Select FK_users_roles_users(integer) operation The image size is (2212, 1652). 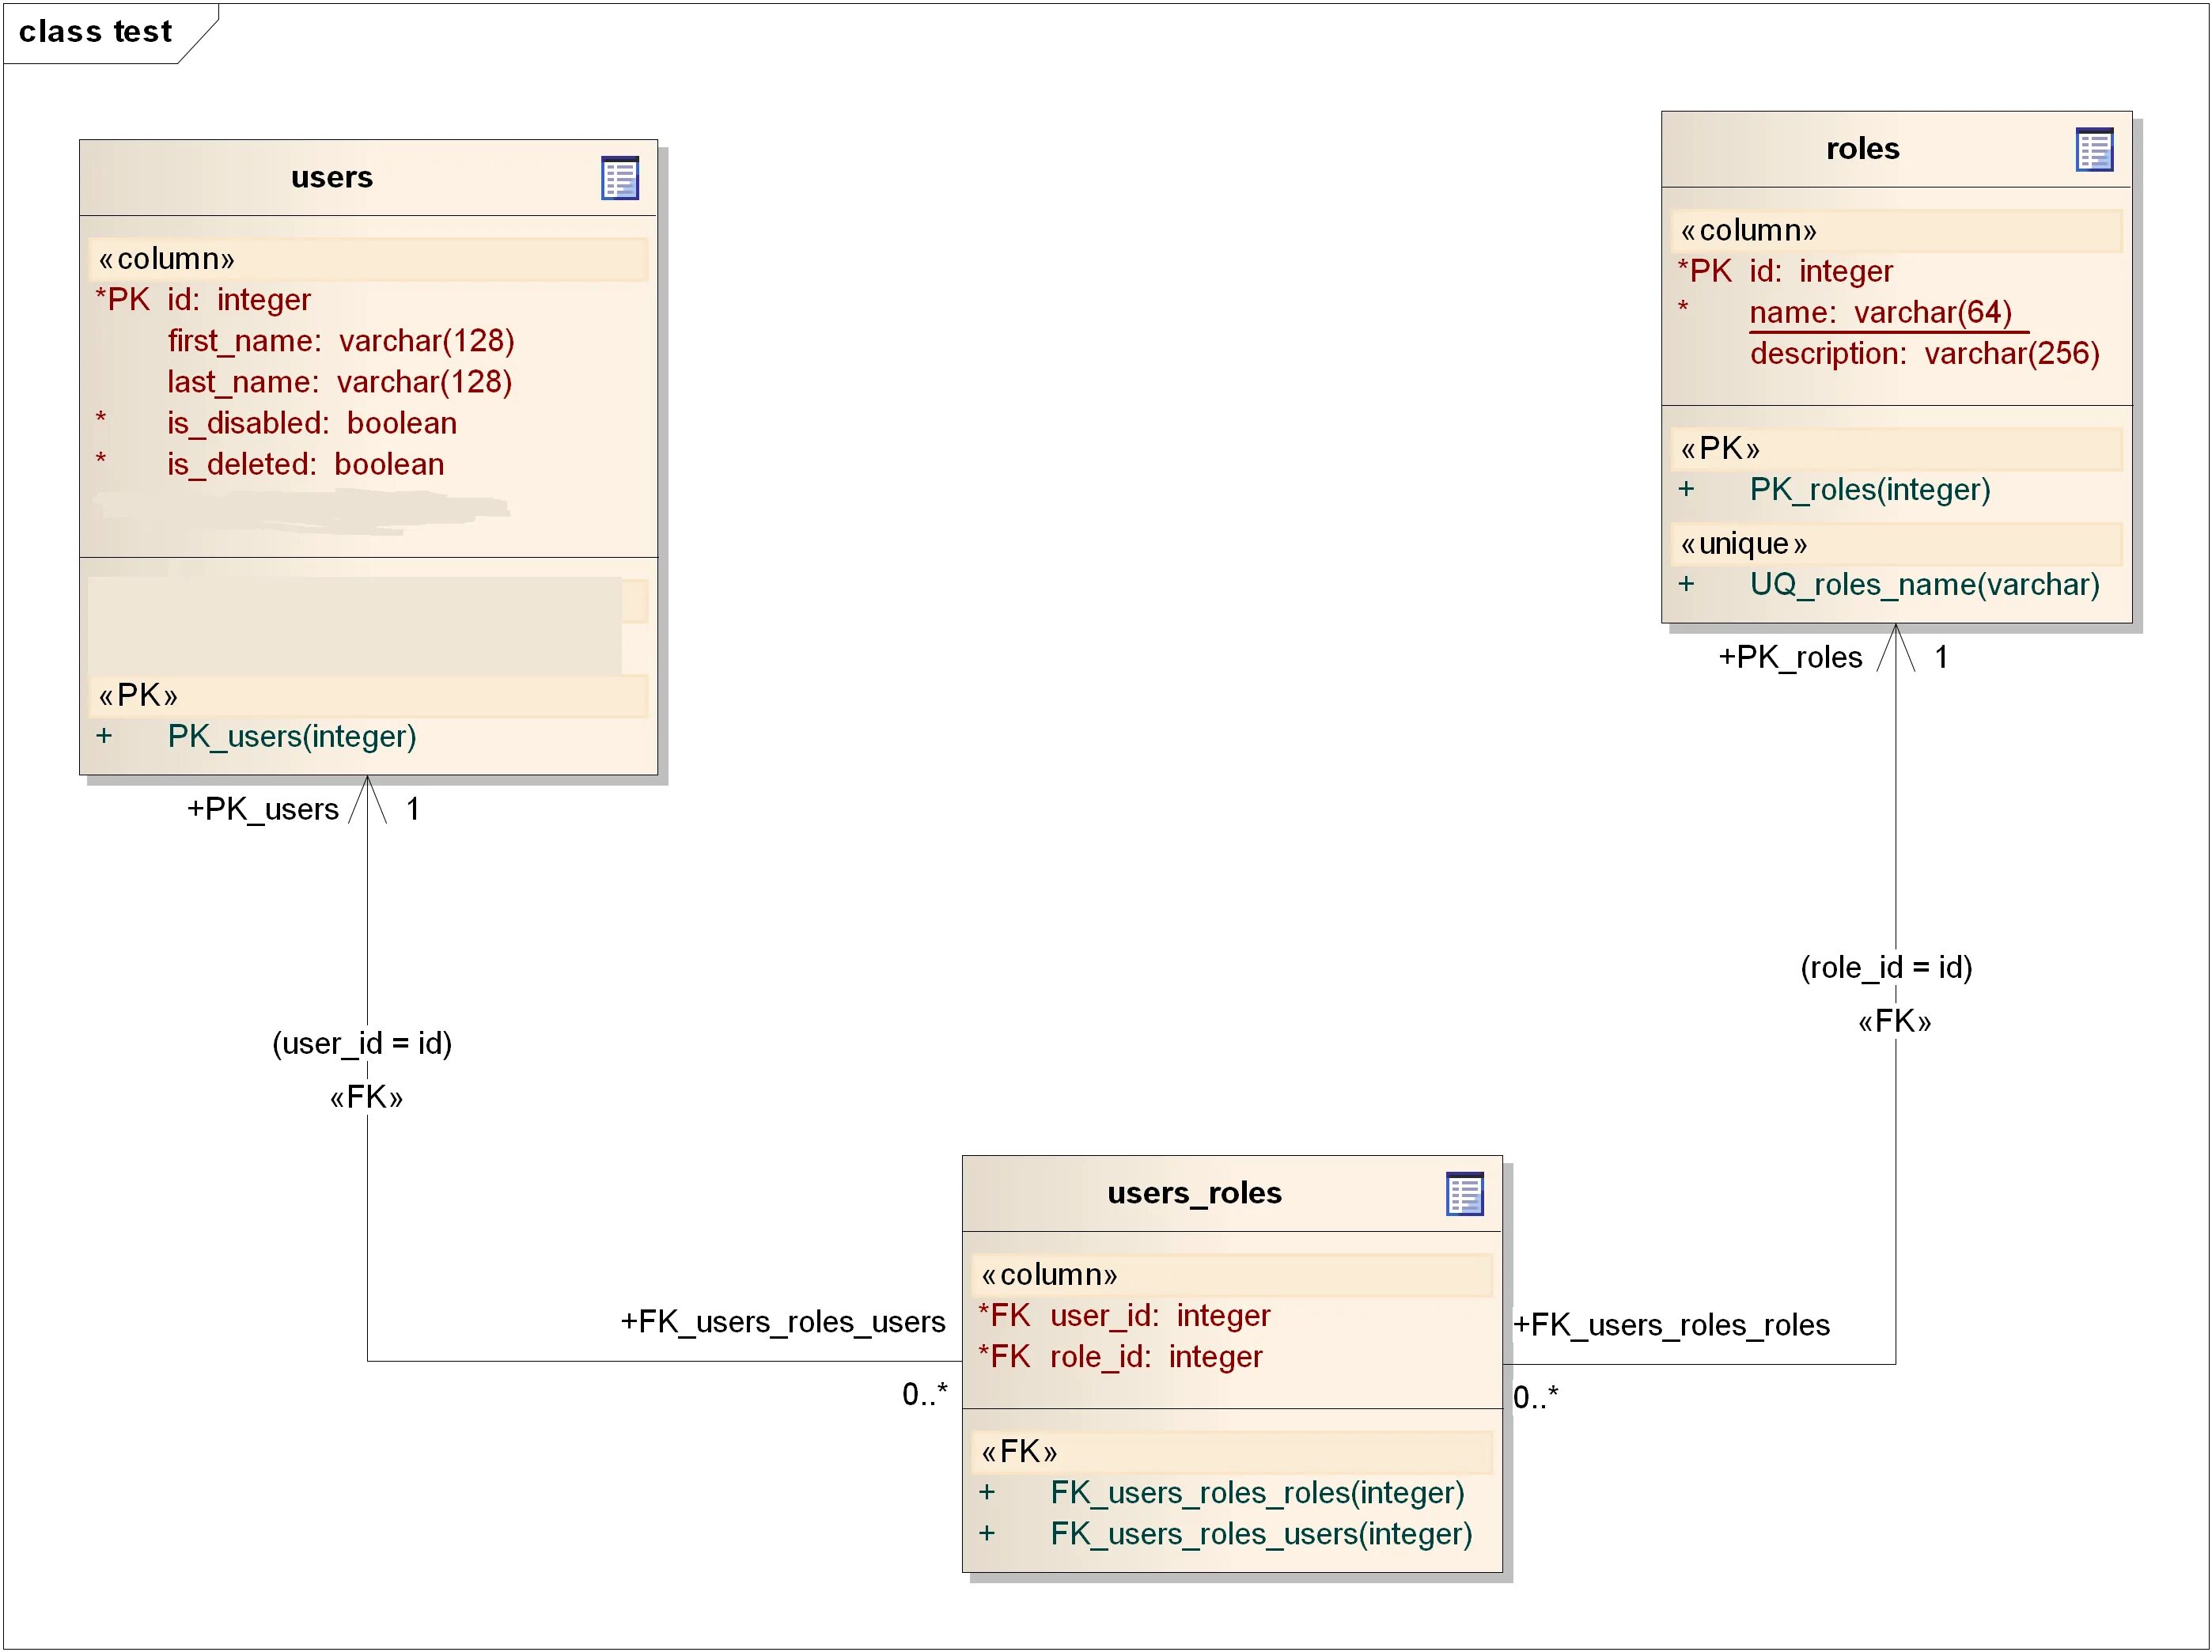pyautogui.click(x=1260, y=1534)
